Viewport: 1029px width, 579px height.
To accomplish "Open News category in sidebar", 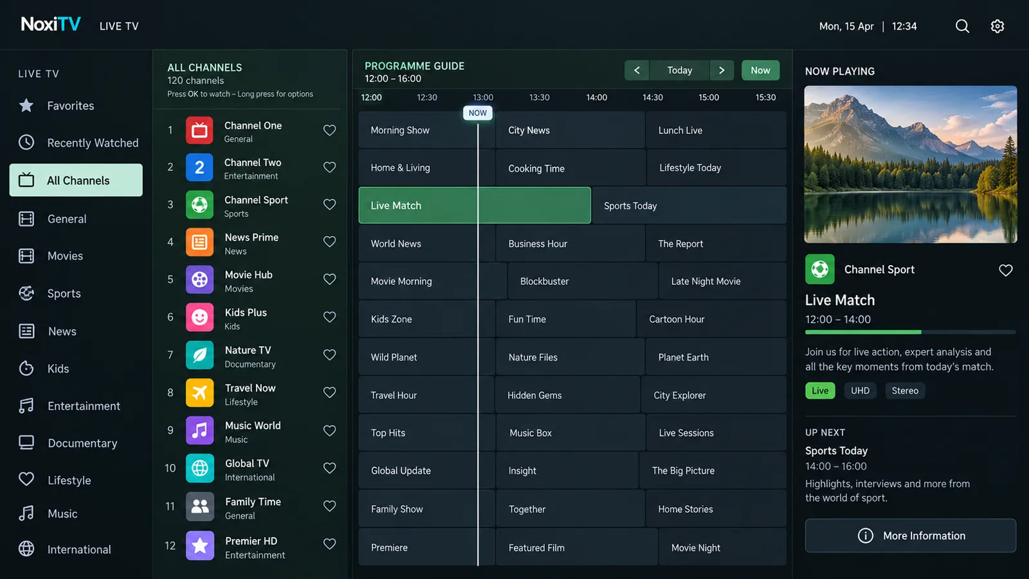I will [76, 331].
